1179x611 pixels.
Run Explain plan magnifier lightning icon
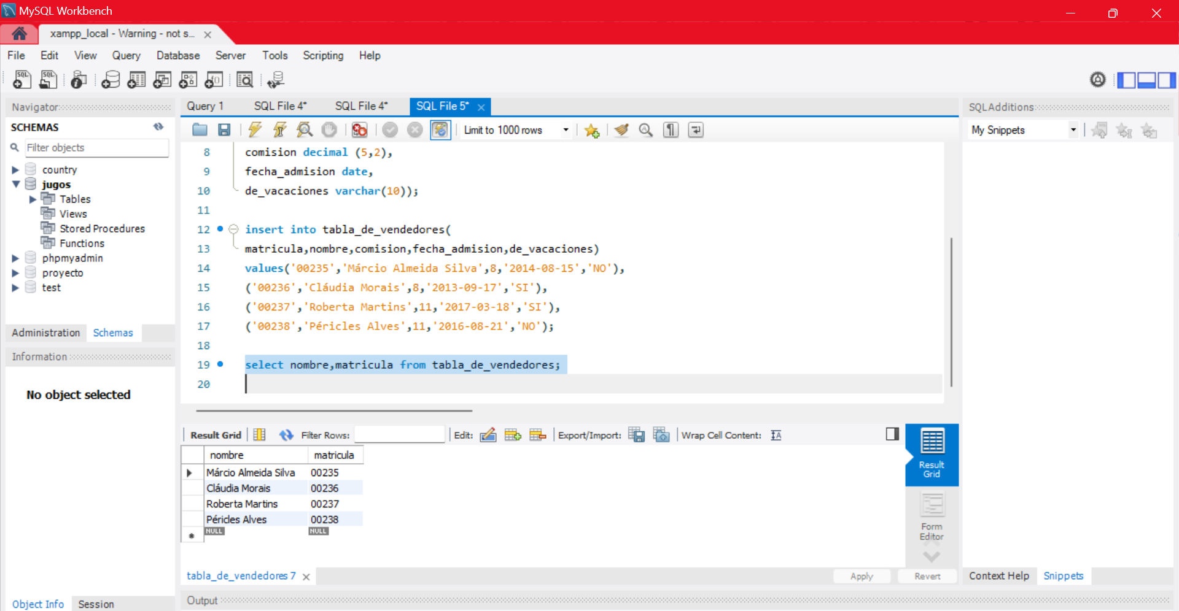[305, 129]
